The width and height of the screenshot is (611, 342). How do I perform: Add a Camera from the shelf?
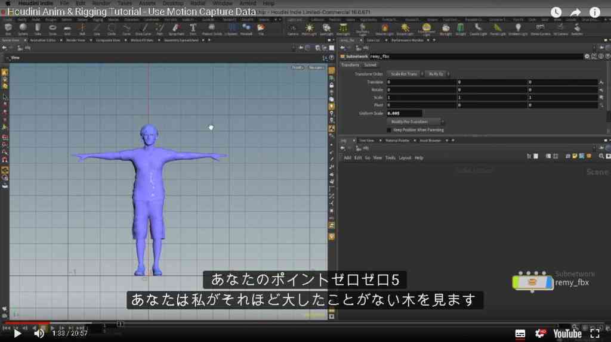tap(292, 29)
